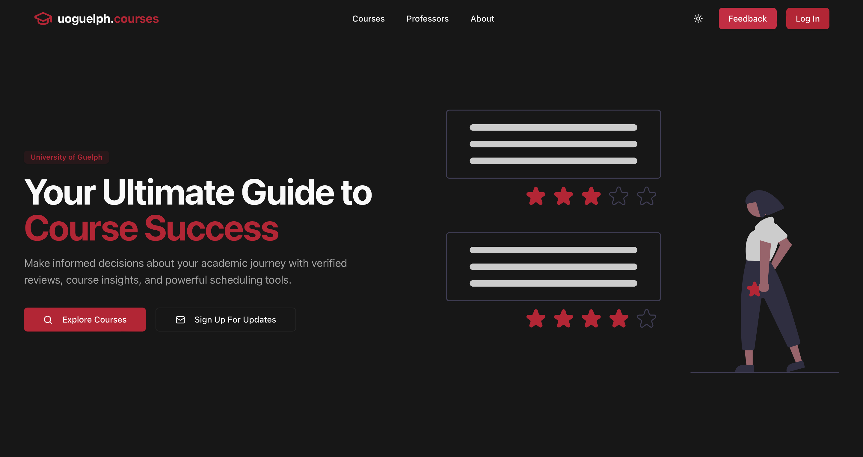The image size is (863, 457).
Task: Click the 'Make informed decisions' description paragraph
Action: click(185, 272)
